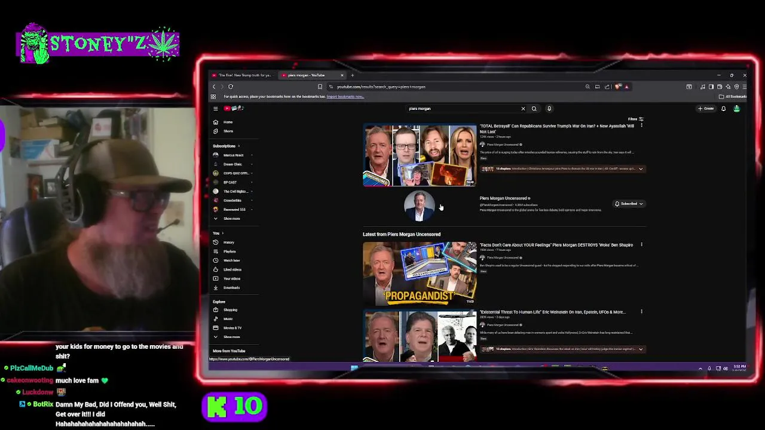765x430 pixels.
Task: Open Piers Morgan Uncensored channel title
Action: point(503,198)
